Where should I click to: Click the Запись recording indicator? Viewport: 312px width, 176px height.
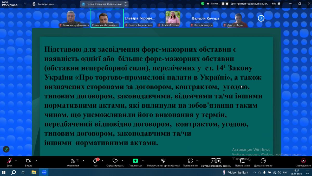[x=213, y=4]
